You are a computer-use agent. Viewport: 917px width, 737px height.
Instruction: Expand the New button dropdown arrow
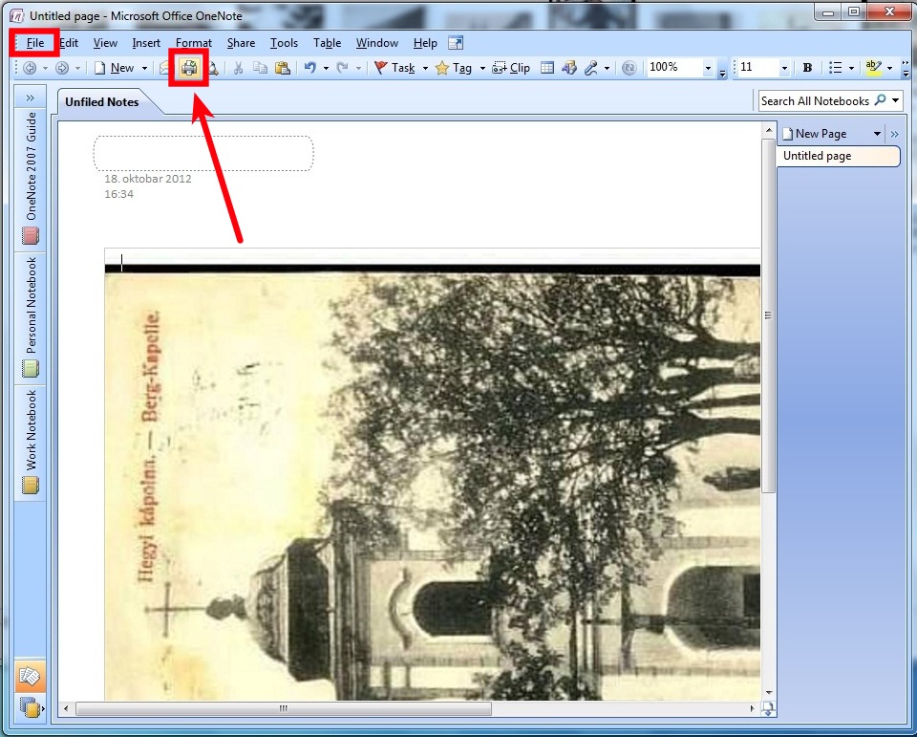144,69
